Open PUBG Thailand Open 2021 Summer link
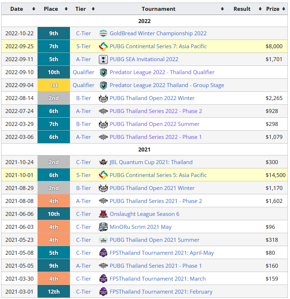 [x=154, y=240]
